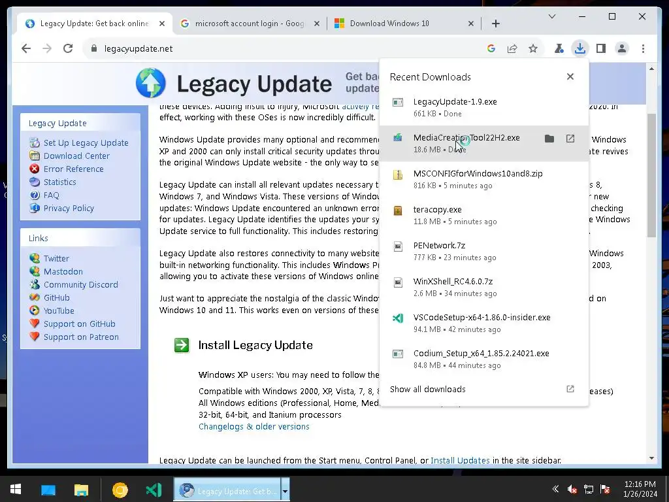Click the page scrollbar up arrow
669x502 pixels.
[651, 69]
